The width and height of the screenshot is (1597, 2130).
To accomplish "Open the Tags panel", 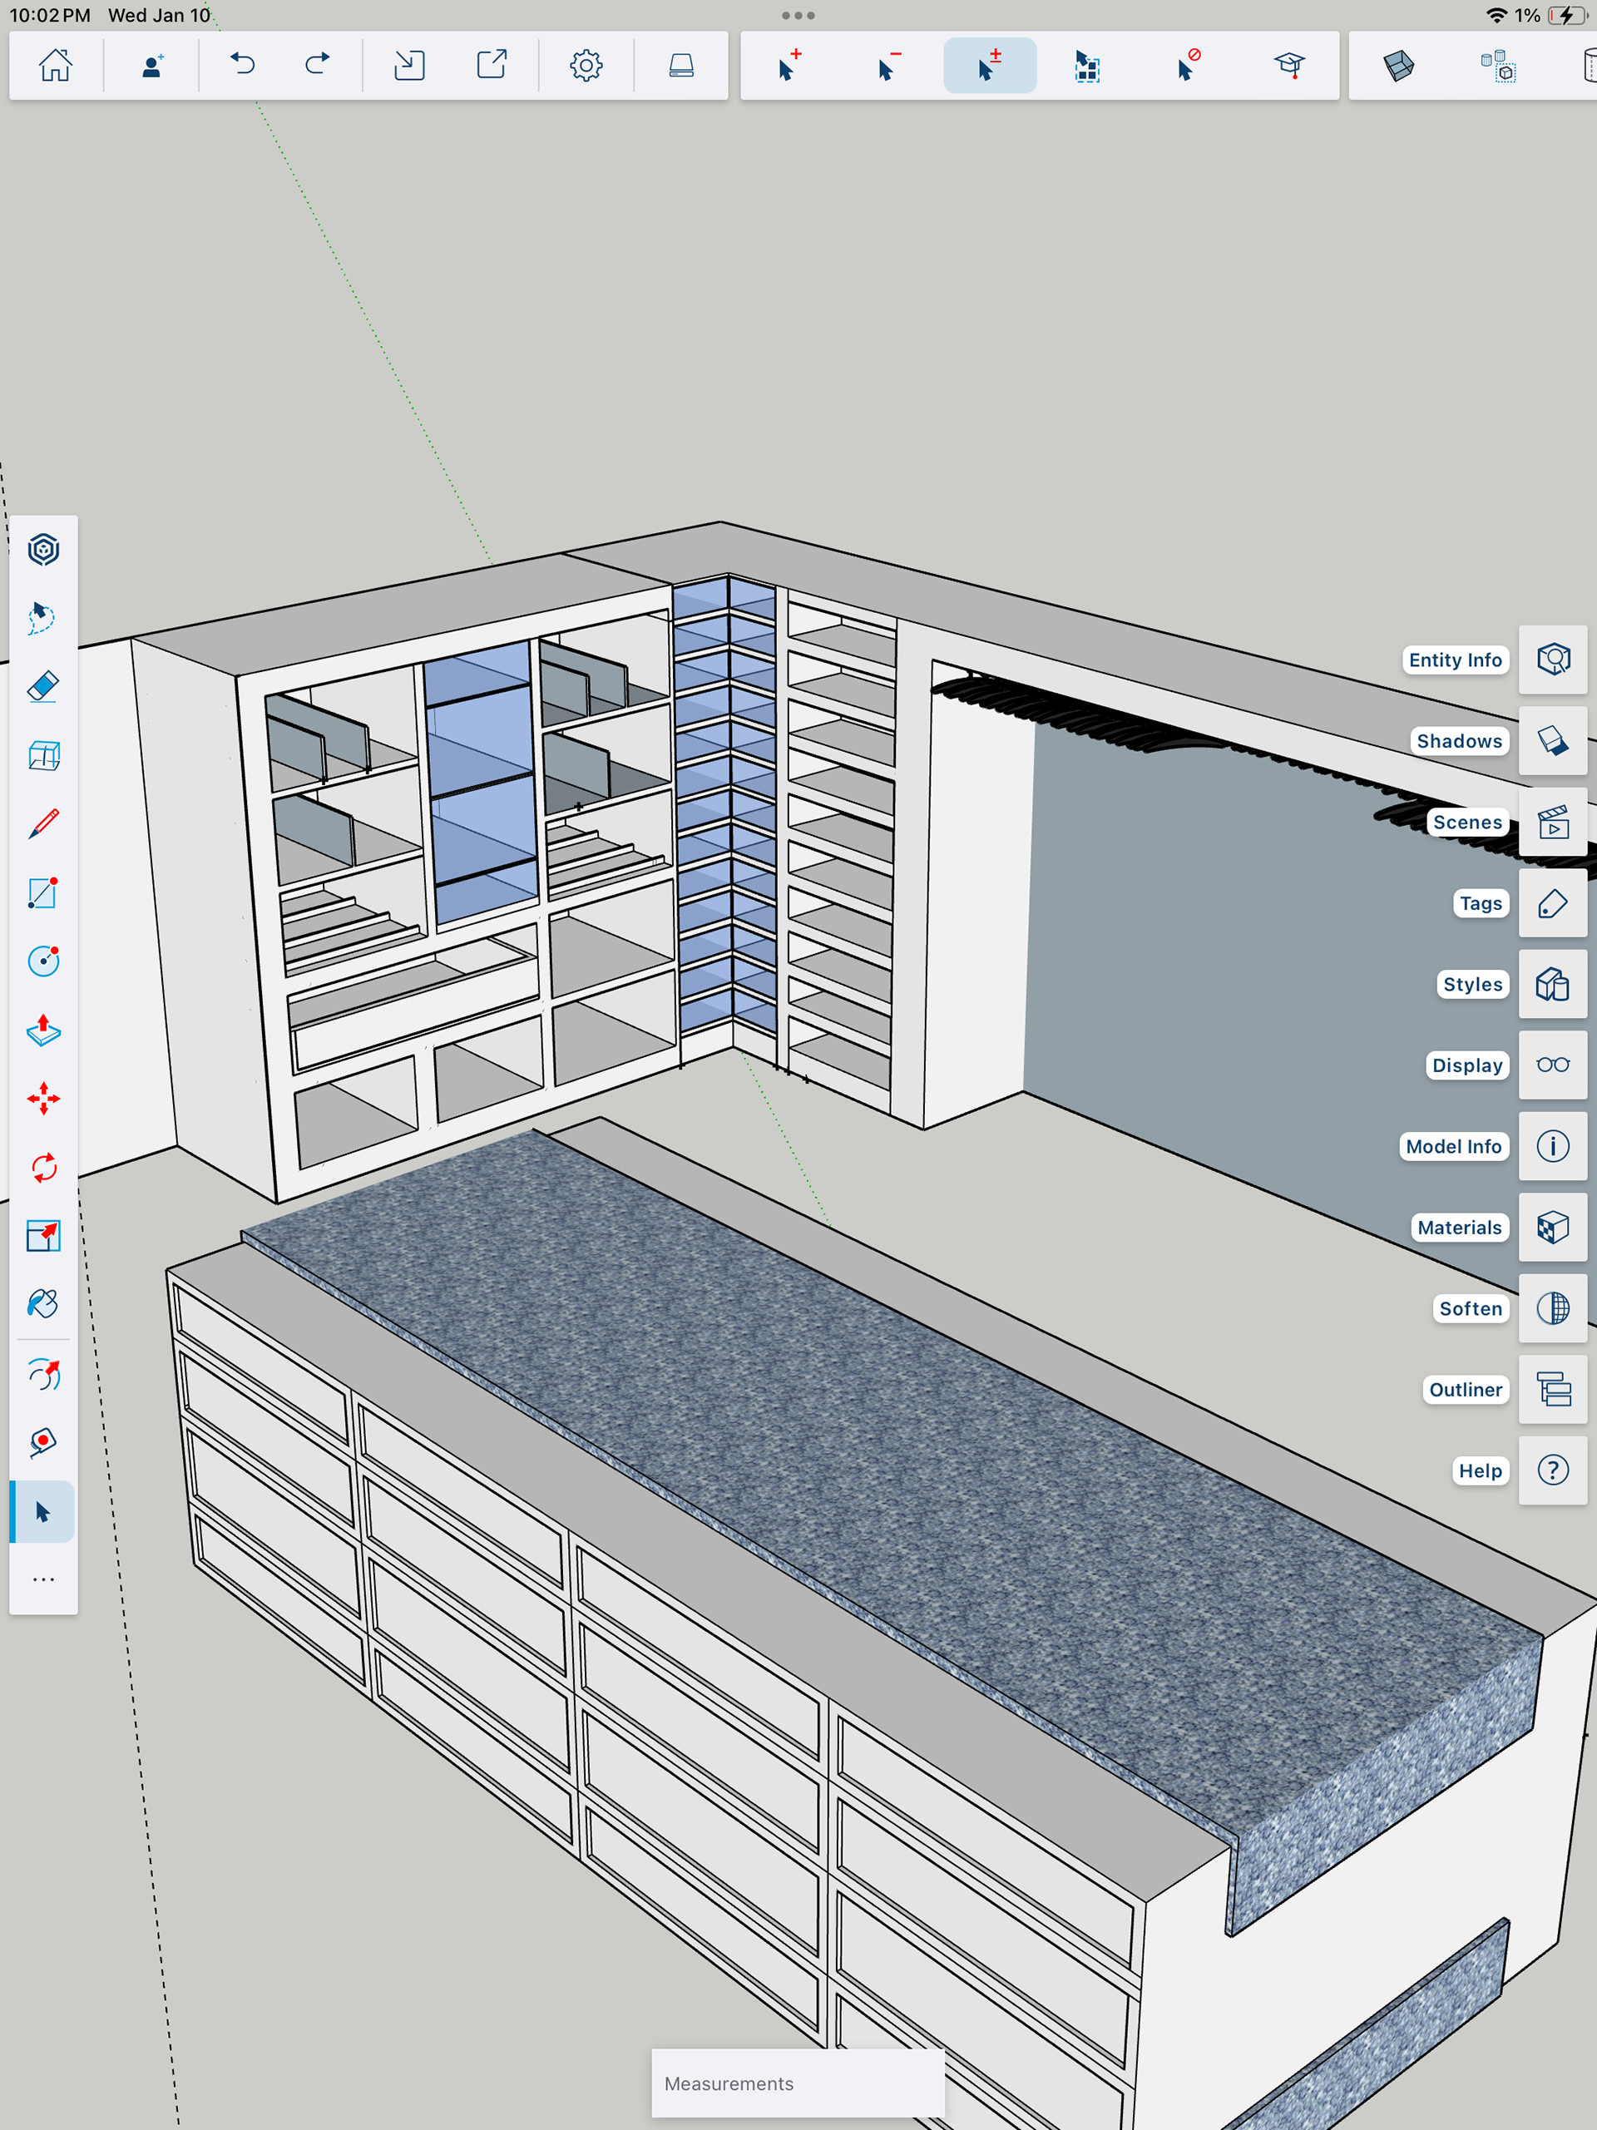I will coord(1553,903).
